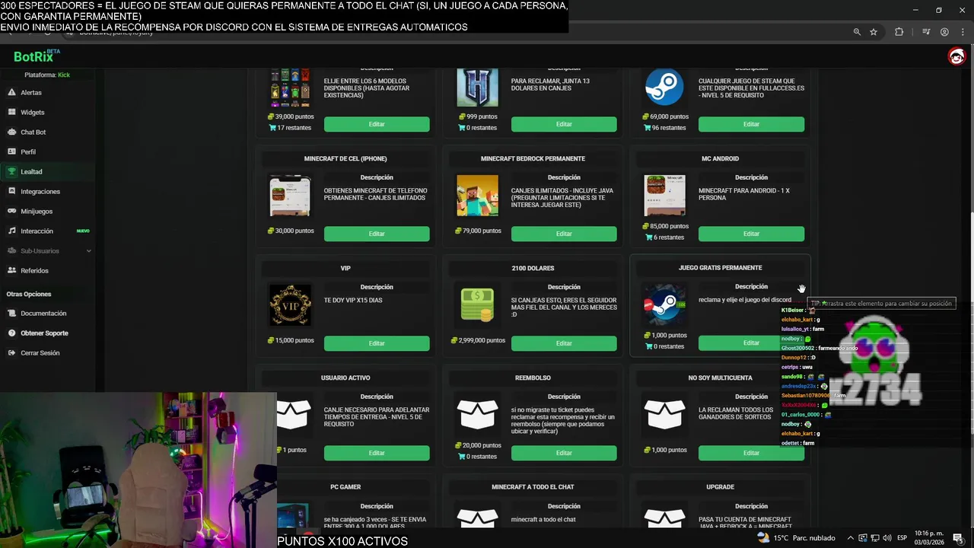
Task: Click the UPGRADE card title
Action: click(720, 487)
